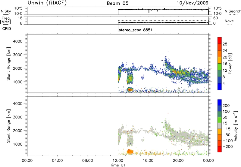Click the '04:00' time tick label
Image resolution: width=241 pixels, height=167 pixels.
tap(58, 161)
